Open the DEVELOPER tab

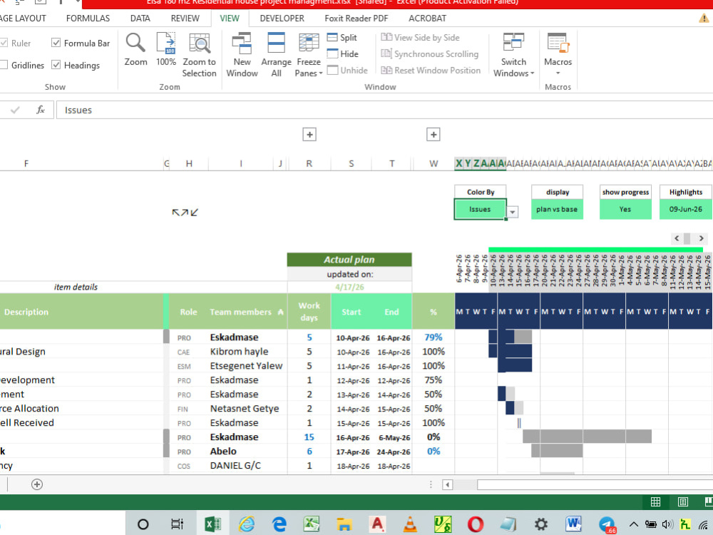coord(282,19)
